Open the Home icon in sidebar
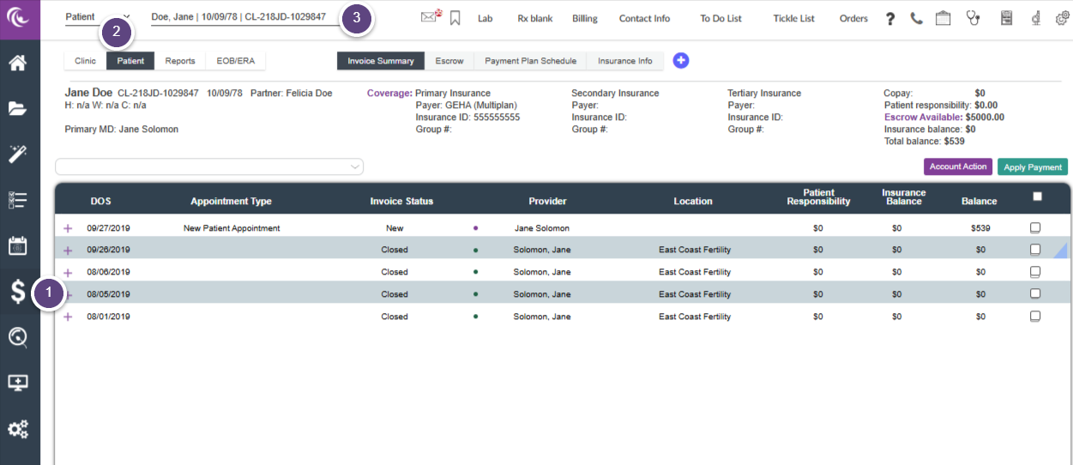Image resolution: width=1073 pixels, height=465 pixels. coord(18,63)
